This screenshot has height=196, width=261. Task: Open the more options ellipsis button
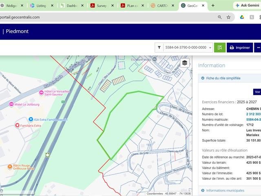(258, 47)
